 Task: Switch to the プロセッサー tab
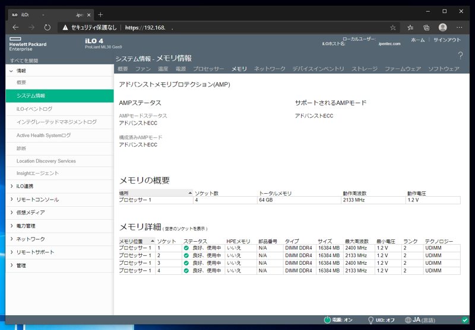click(x=209, y=69)
